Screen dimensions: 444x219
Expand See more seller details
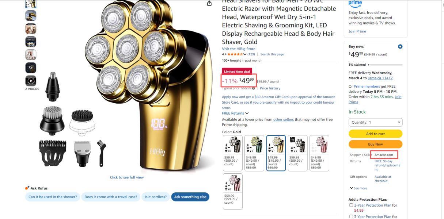[358, 188]
